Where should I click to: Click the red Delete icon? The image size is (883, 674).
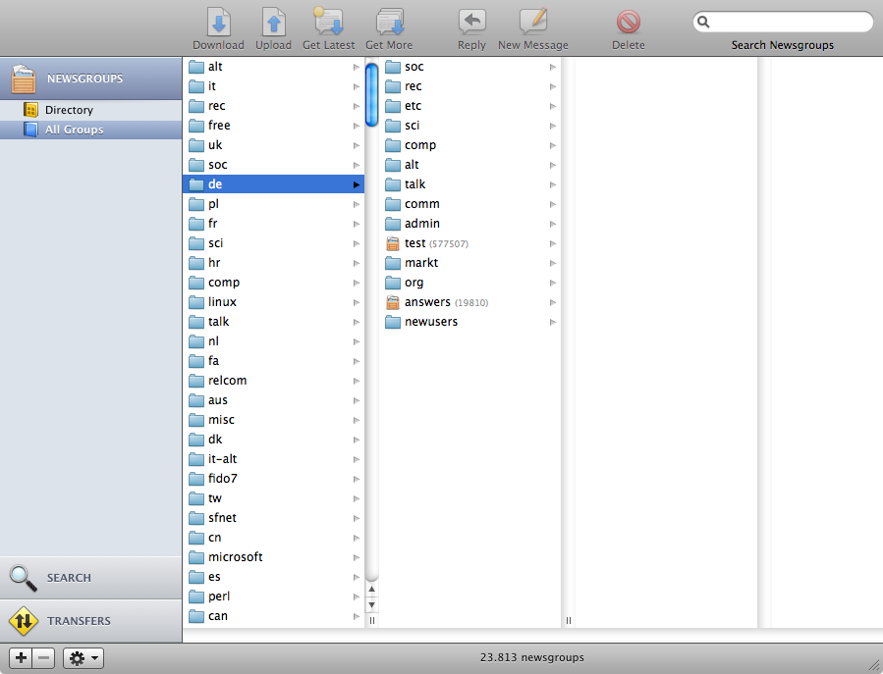tap(629, 23)
